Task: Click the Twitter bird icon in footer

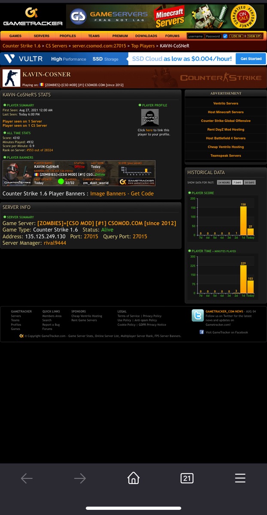Action: pos(197,315)
